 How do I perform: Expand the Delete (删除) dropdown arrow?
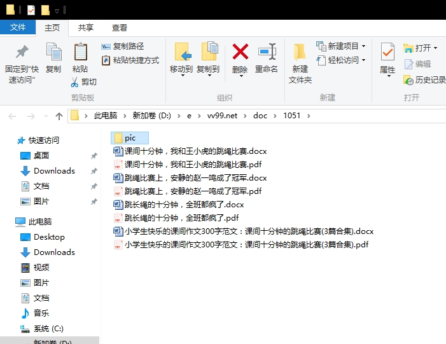click(241, 76)
